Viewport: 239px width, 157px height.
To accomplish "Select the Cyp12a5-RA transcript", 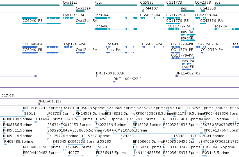I will [68, 18].
